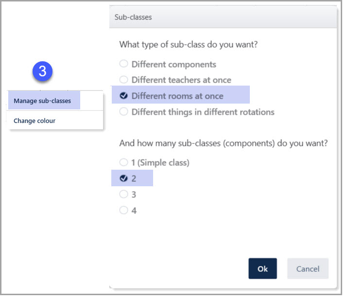Open Manage sub-classes from the context menu
The width and height of the screenshot is (348, 301).
click(42, 101)
